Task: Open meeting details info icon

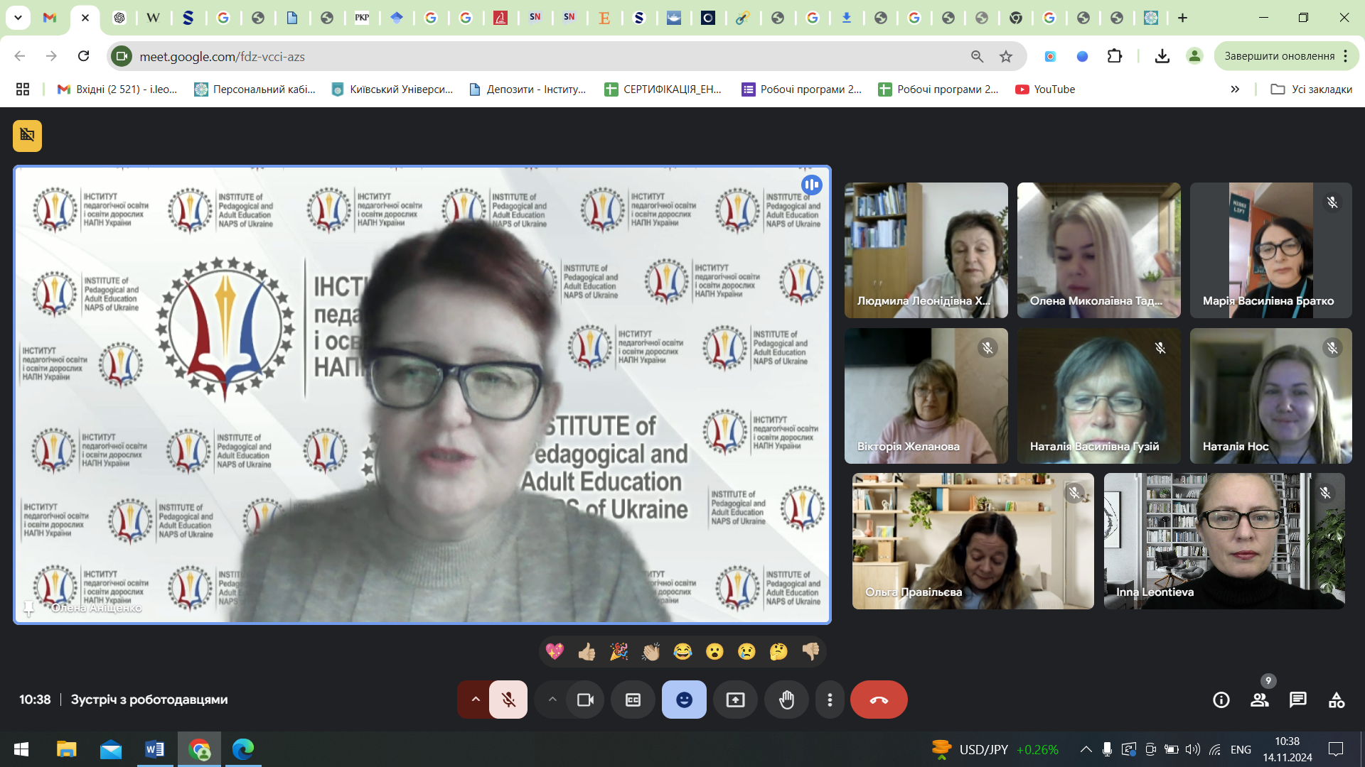Action: 1221,700
